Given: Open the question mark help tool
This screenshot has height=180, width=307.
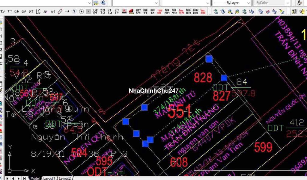Looking at the screenshot, I should coord(74,11).
